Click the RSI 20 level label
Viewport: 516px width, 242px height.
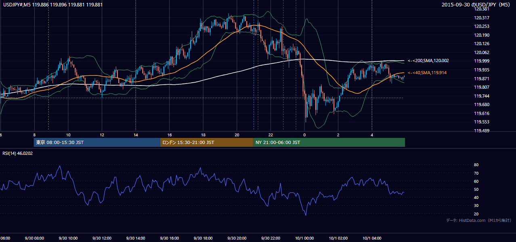[x=476, y=214]
